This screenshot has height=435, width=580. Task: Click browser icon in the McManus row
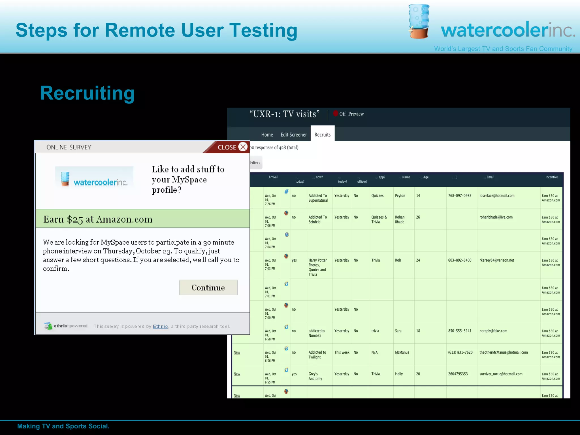click(287, 348)
